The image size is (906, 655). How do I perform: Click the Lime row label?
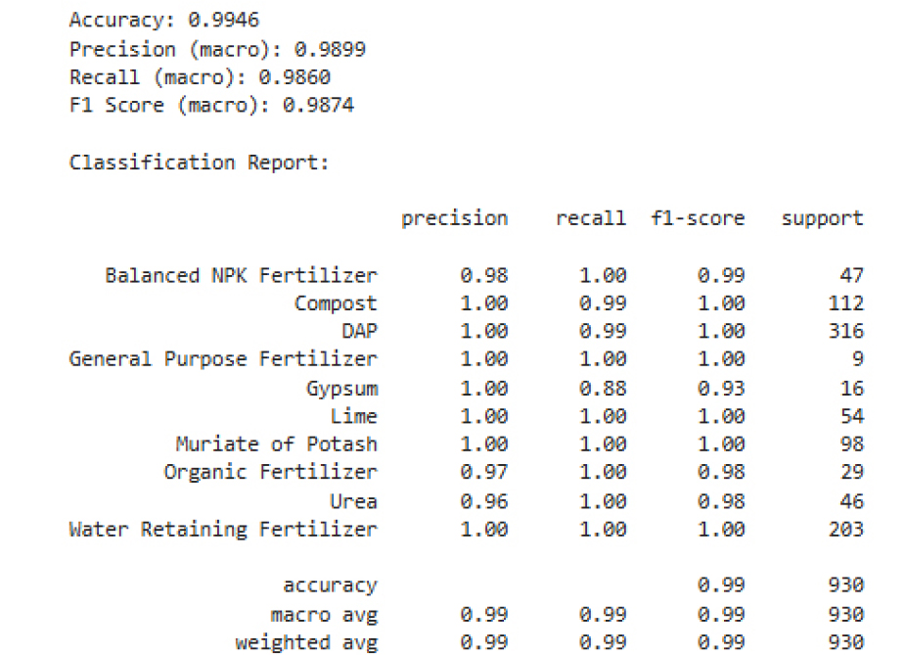click(x=353, y=416)
